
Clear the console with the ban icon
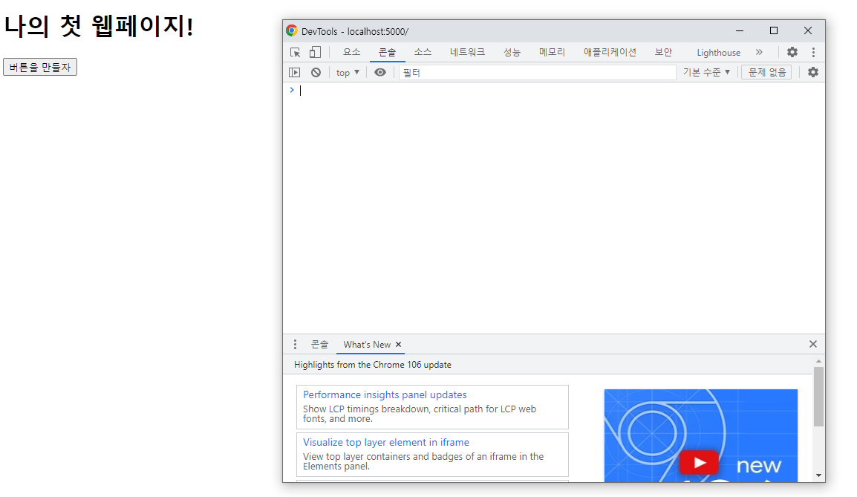pos(316,72)
